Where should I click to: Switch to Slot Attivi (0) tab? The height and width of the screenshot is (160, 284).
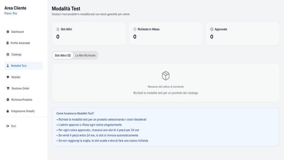[63, 55]
